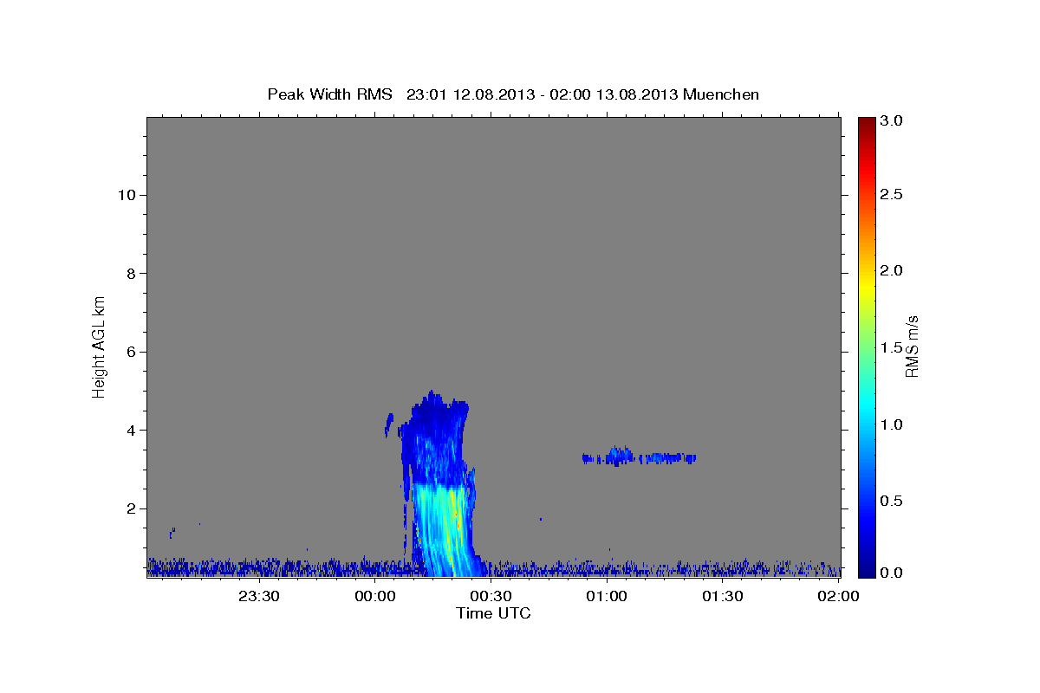Click the '00:30' time tick label
This screenshot has height=693, width=1040.
coord(491,596)
